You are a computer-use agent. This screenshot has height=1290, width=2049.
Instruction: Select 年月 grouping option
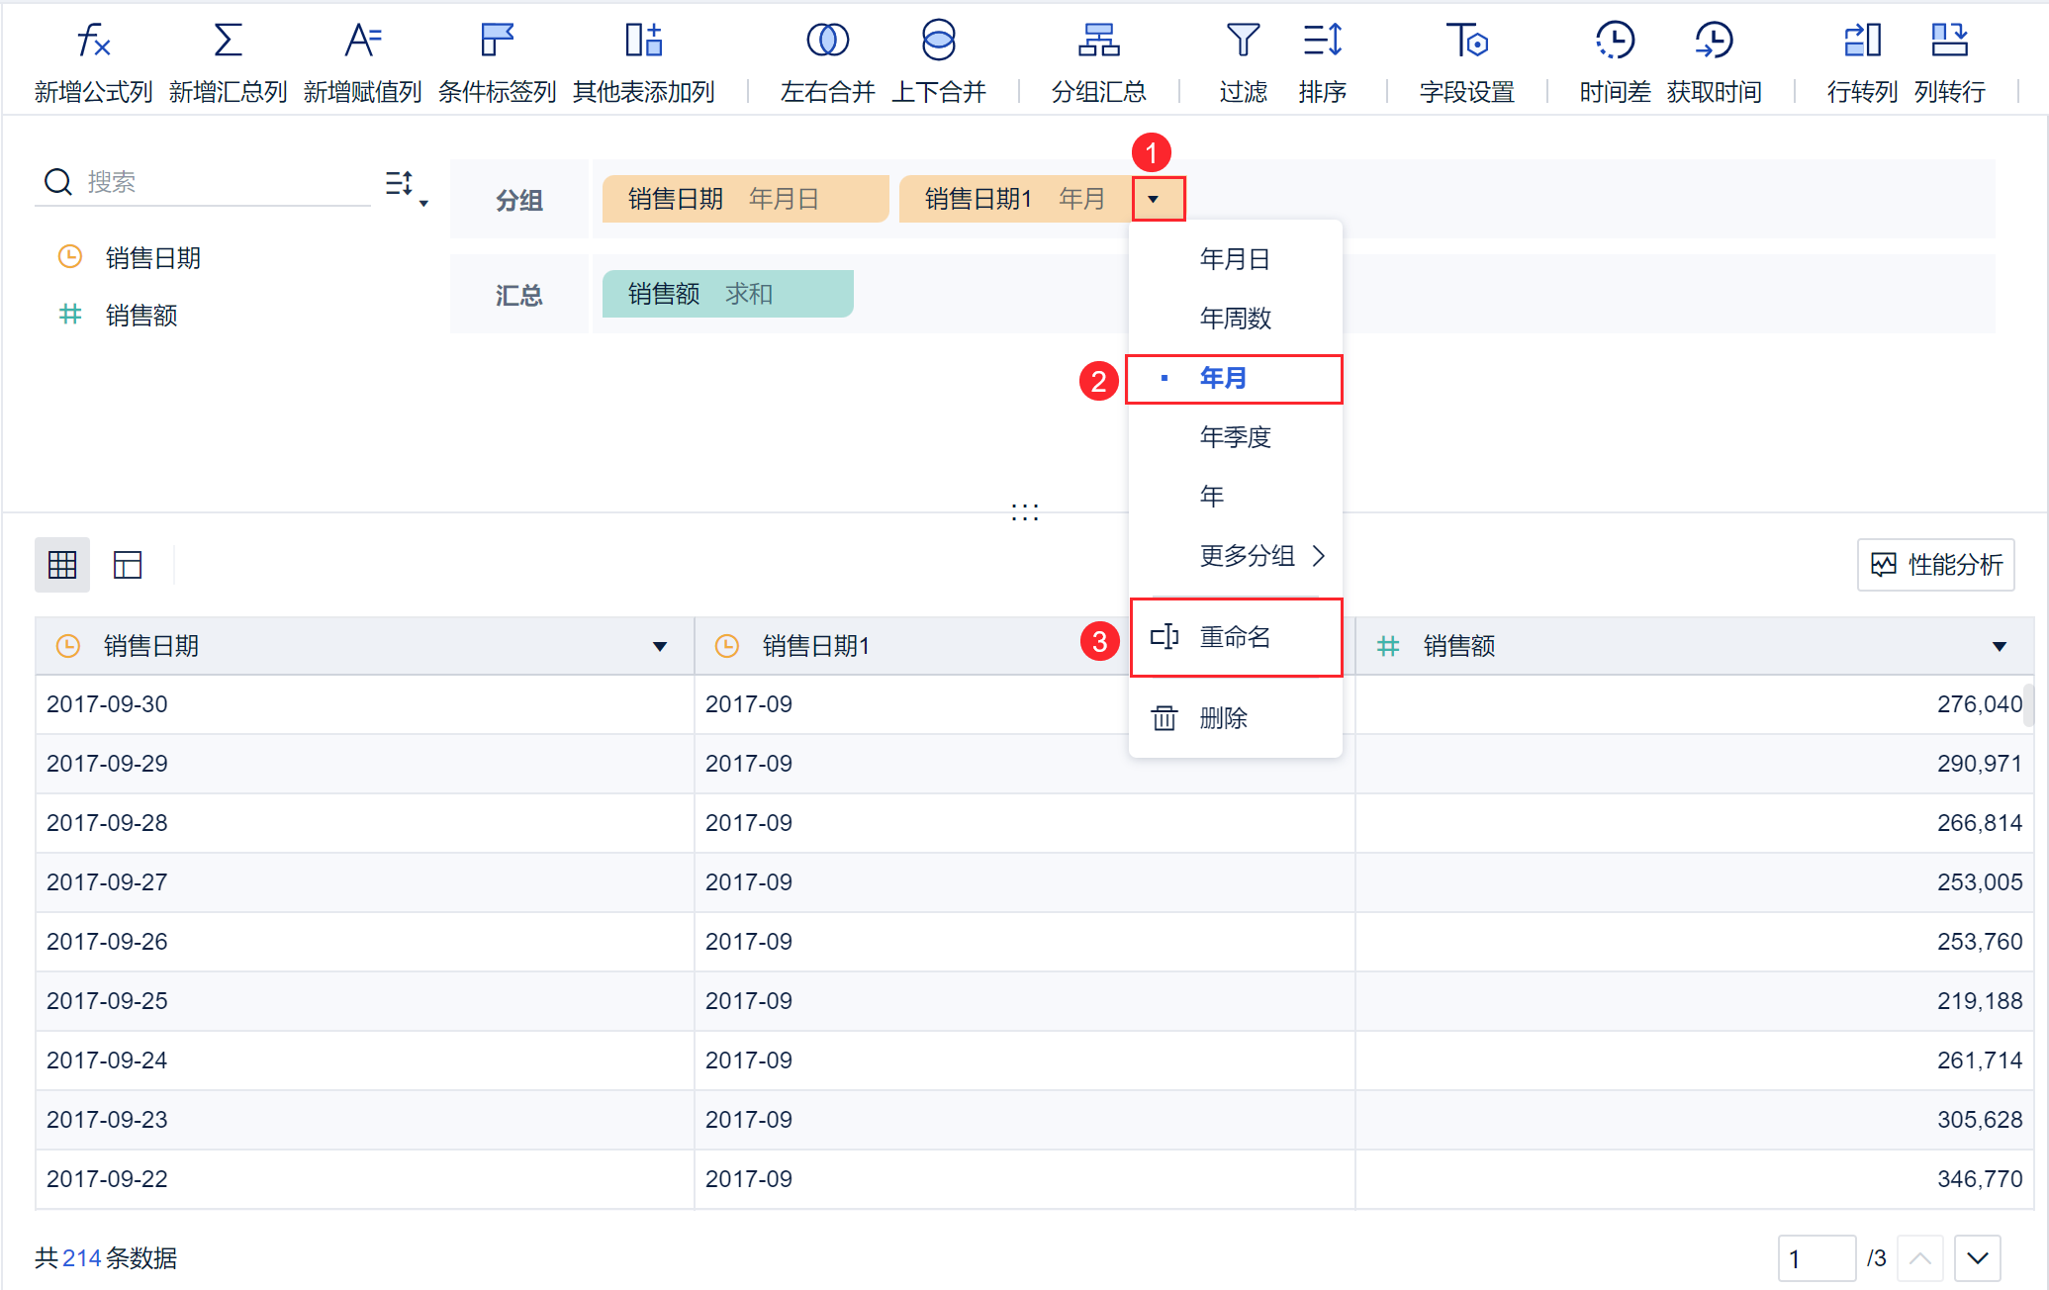1223,378
